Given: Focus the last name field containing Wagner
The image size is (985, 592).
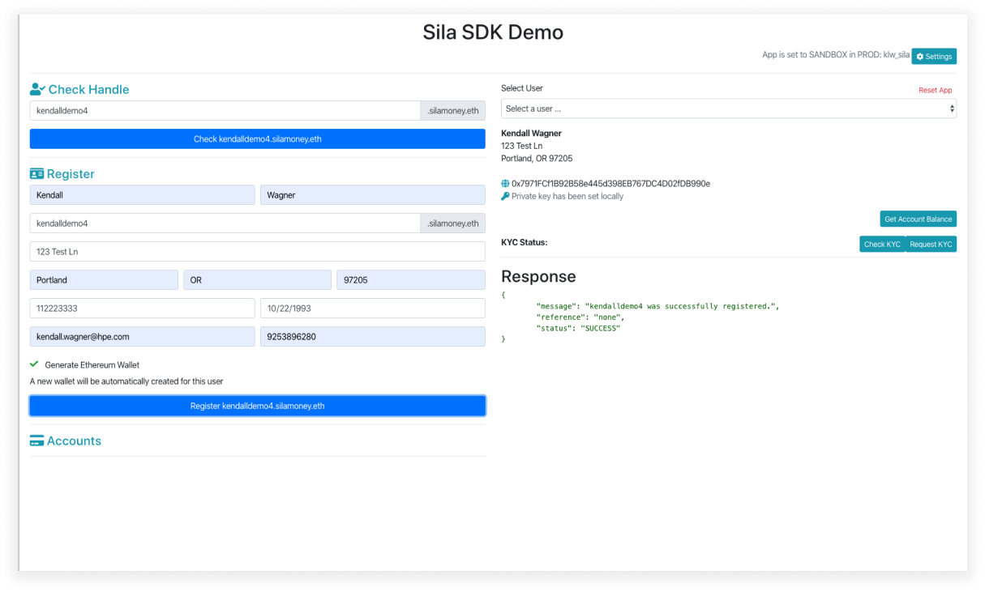Looking at the screenshot, I should (x=373, y=195).
